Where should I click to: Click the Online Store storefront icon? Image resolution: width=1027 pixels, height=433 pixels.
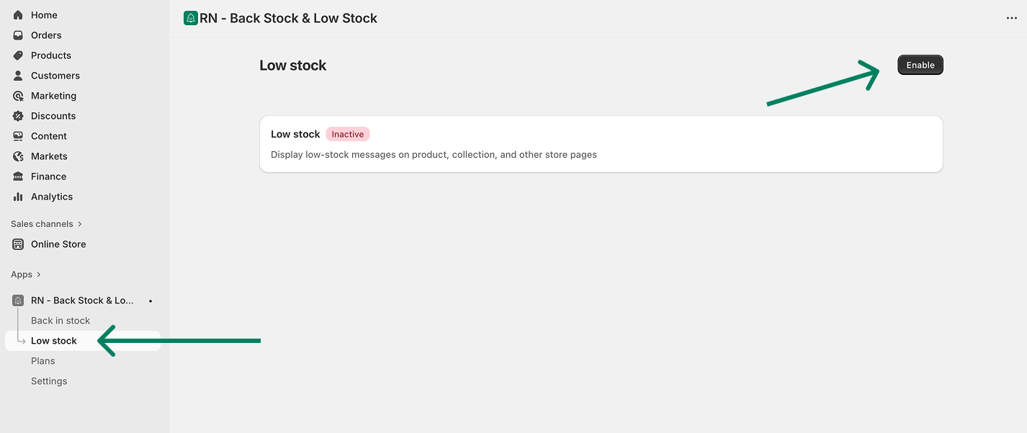tap(18, 244)
